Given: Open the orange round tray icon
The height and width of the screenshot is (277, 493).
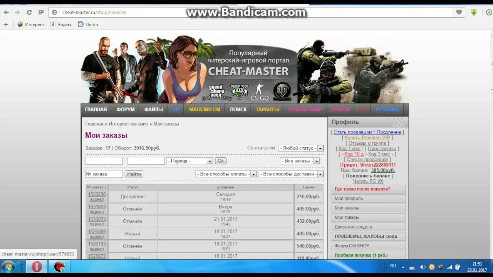Looking at the screenshot, I should click(x=431, y=267).
